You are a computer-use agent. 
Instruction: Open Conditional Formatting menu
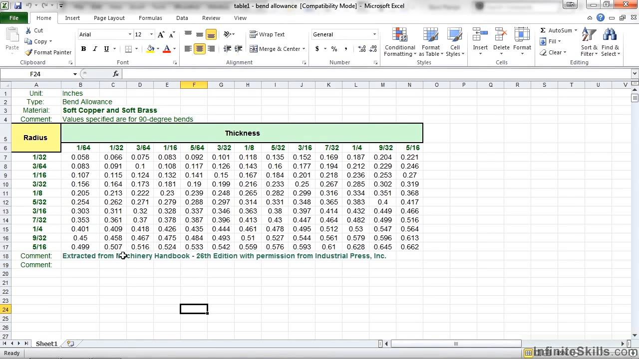point(400,42)
